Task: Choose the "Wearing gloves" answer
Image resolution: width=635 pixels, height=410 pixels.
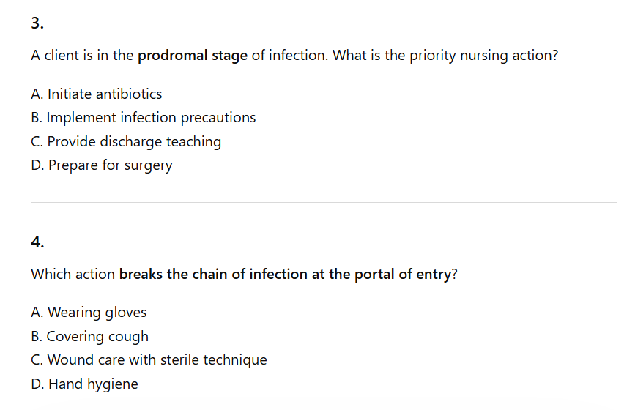Action: tap(89, 313)
